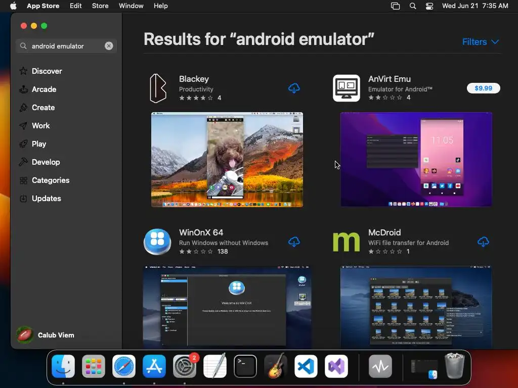Clear the android emulator search text

pyautogui.click(x=109, y=46)
